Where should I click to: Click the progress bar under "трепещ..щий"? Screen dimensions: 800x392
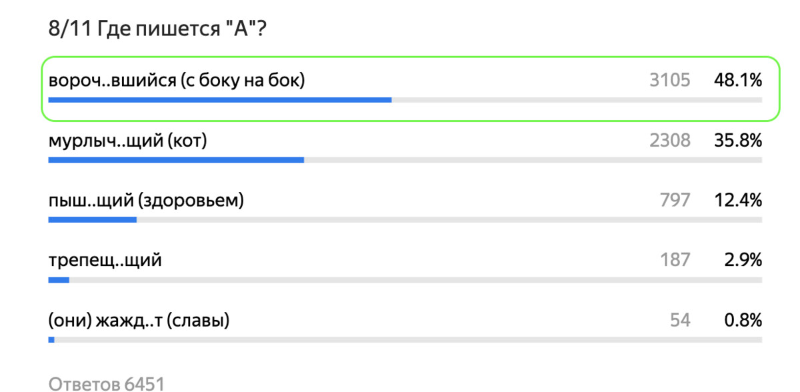[405, 280]
